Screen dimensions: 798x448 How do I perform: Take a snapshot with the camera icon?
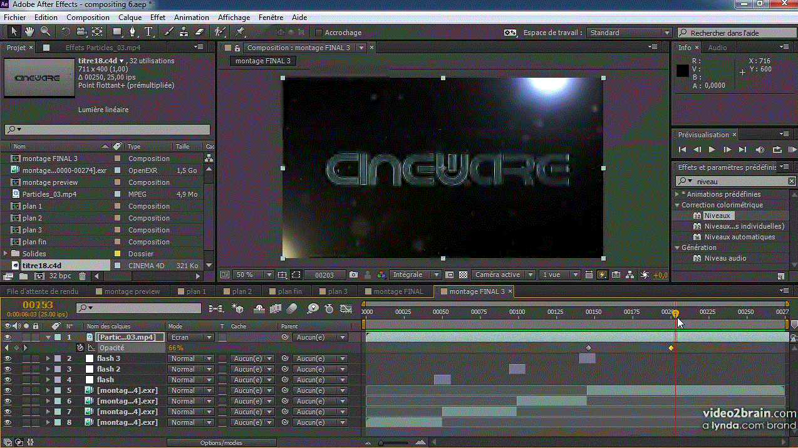click(x=354, y=274)
